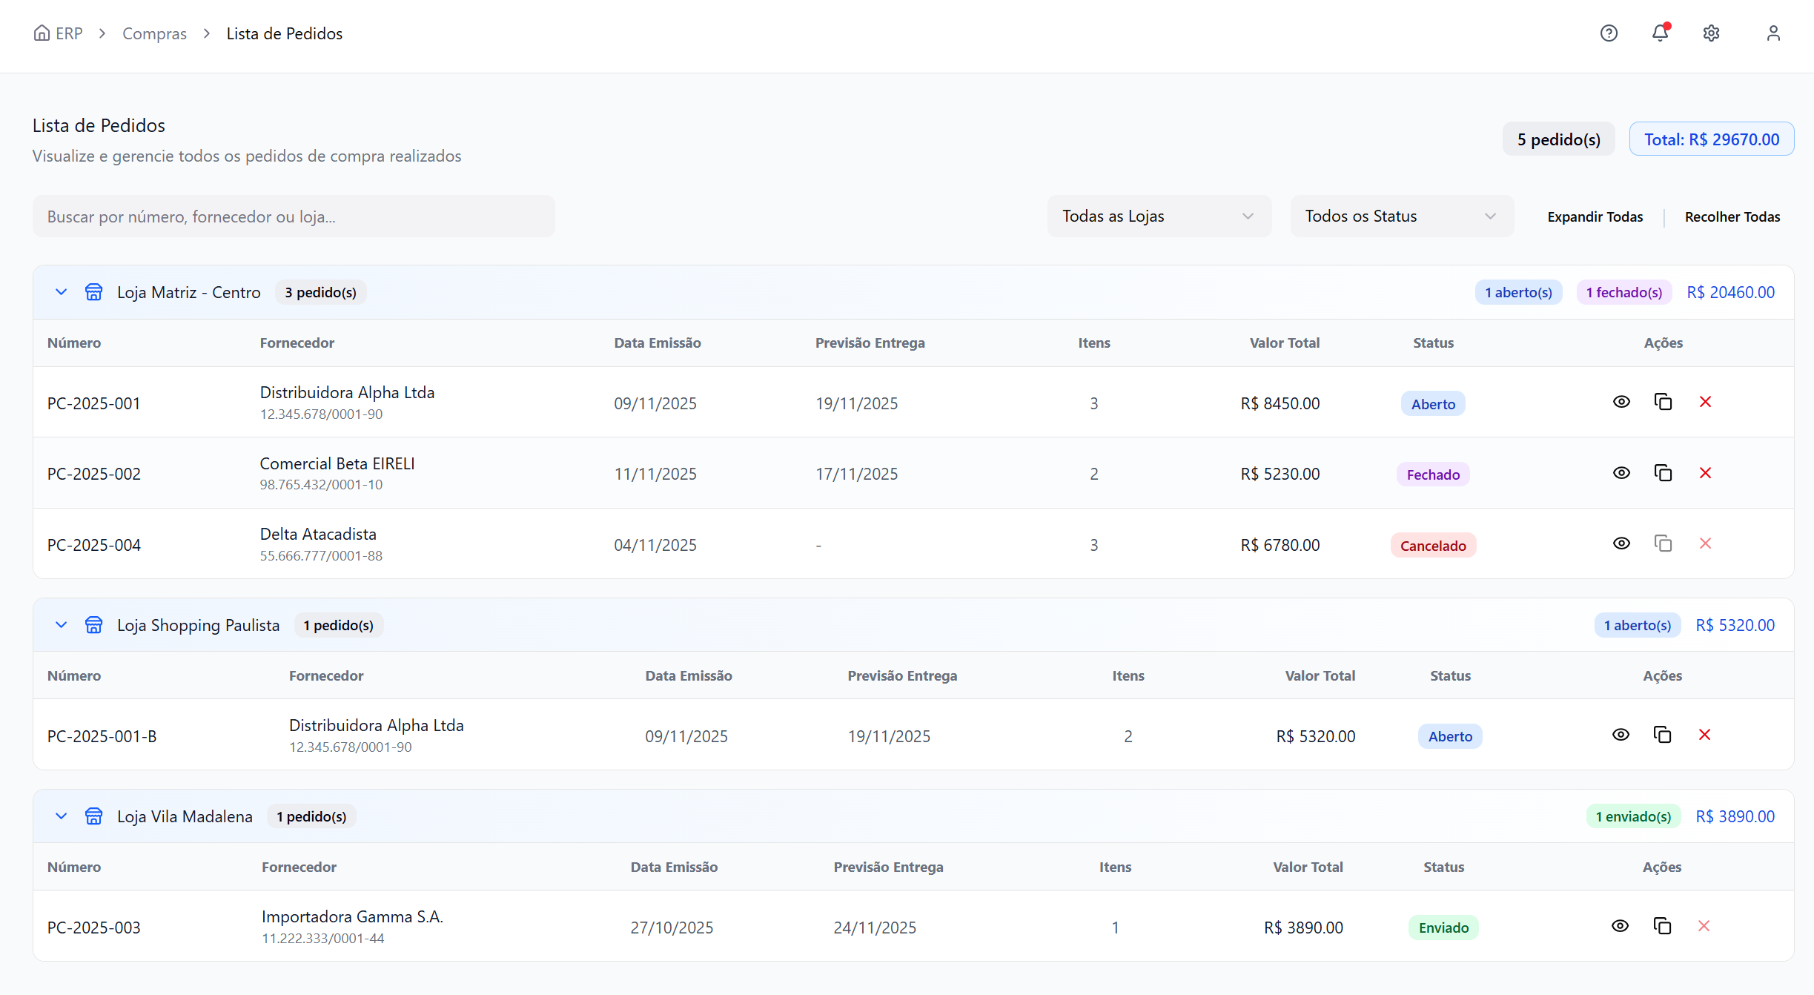
Task: Focus the order search field
Action: pos(294,216)
